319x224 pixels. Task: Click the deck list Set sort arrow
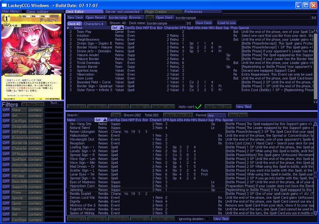[x=121, y=28]
